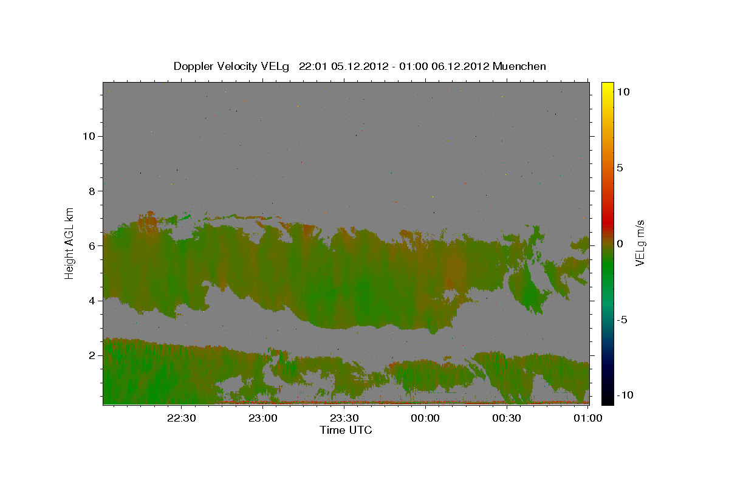Select the 01:00 time axis label
This screenshot has width=729, height=486.
coord(588,418)
